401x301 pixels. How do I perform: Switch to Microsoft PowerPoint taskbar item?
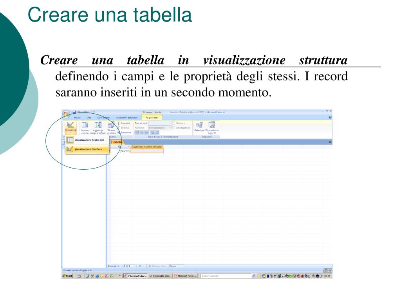[x=185, y=276]
